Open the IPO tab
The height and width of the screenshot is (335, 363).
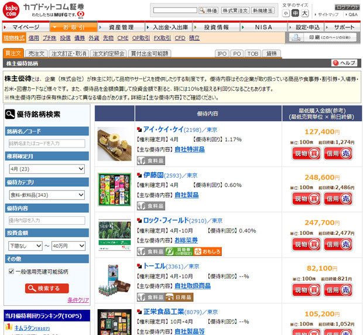tap(222, 54)
